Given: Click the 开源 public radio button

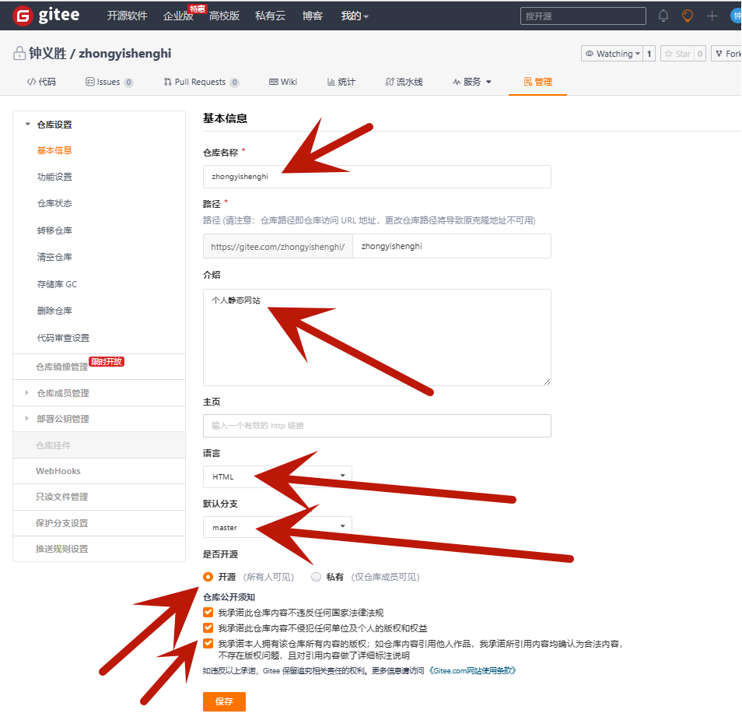Looking at the screenshot, I should tap(208, 577).
